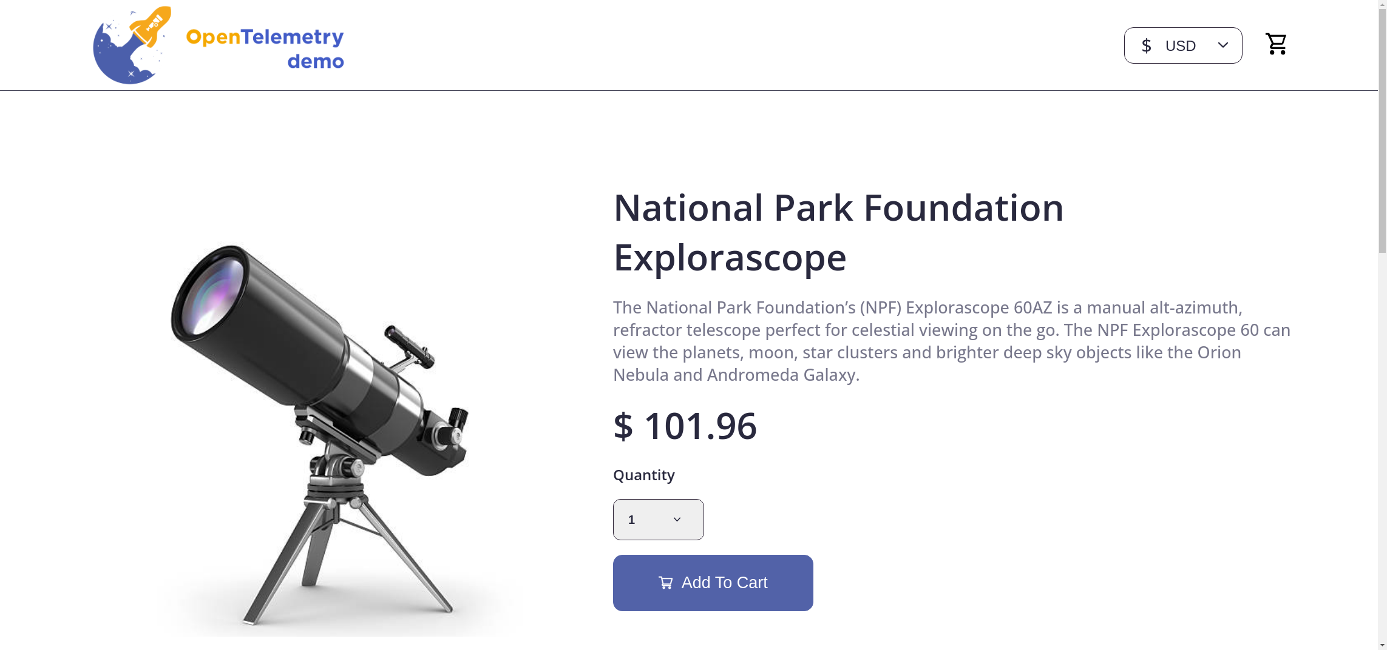This screenshot has height=650, width=1387.
Task: Click the quantity value 1
Action: click(631, 520)
